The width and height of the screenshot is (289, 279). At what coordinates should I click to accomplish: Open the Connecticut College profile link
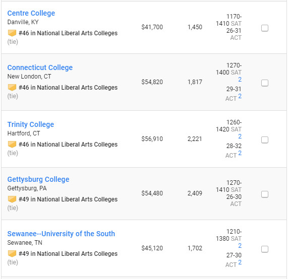40,67
